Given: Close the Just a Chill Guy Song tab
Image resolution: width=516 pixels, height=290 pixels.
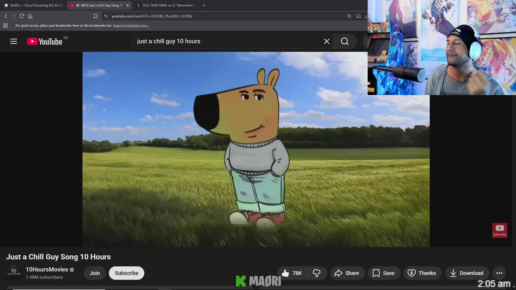Looking at the screenshot, I should click(127, 5).
